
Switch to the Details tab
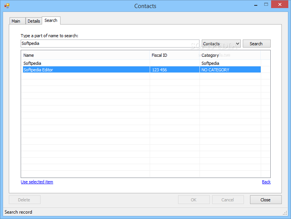(x=34, y=21)
